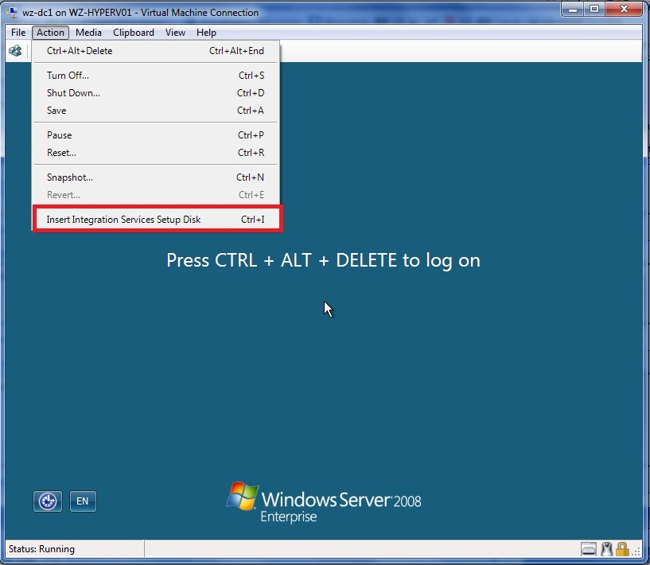Choose Save in Action menu
The width and height of the screenshot is (650, 565).
click(x=156, y=111)
